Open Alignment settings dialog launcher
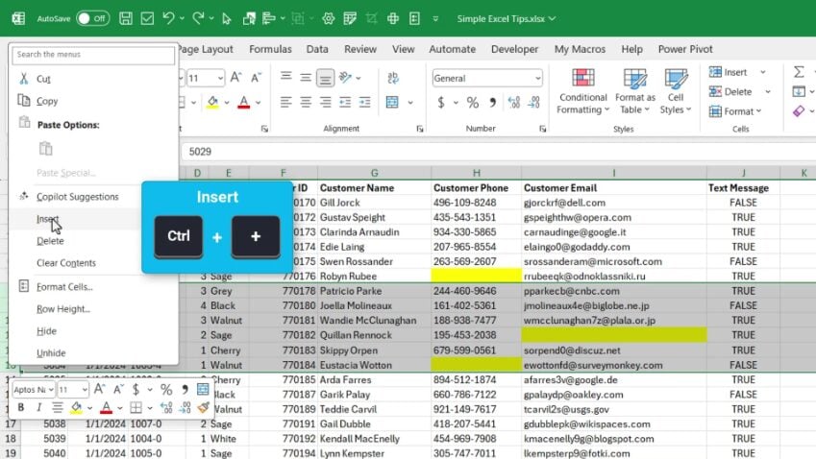 (x=420, y=129)
